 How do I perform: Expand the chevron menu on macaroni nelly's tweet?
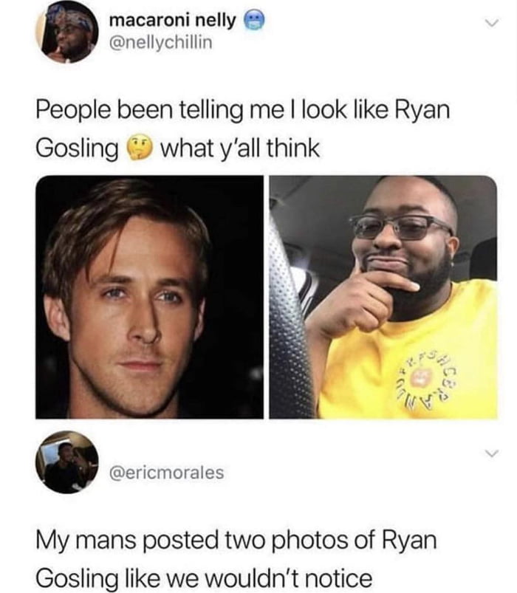[492, 24]
